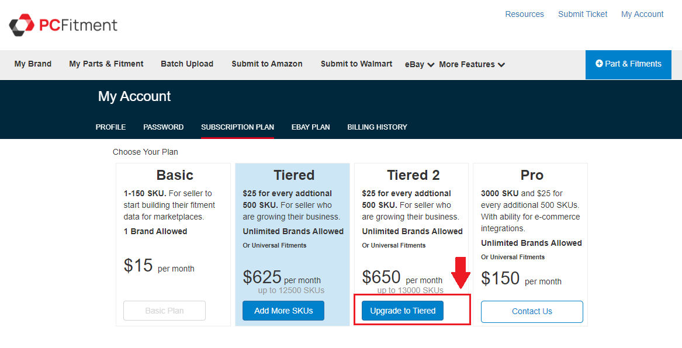
Task: Expand the eBay dropdown menu
Action: (419, 64)
